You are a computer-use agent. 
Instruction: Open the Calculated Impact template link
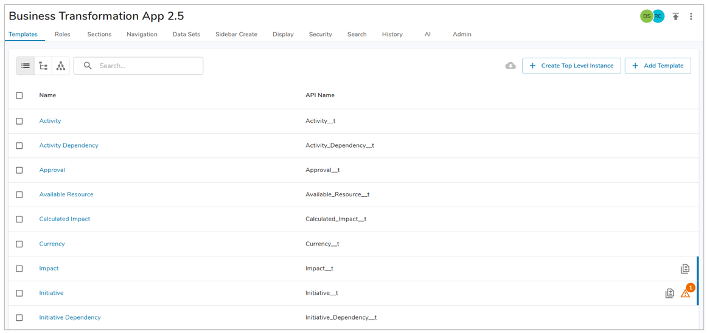coord(64,219)
